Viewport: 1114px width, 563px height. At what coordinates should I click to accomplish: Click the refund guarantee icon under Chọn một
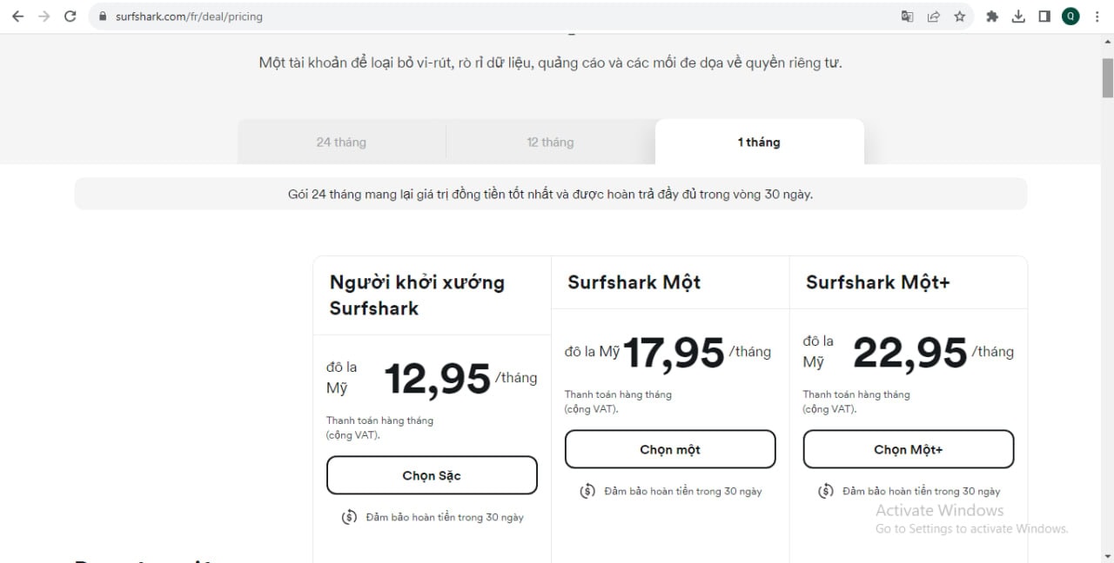coord(587,491)
